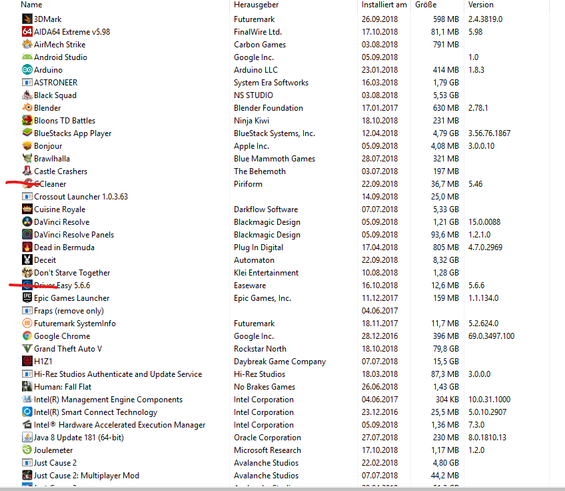Select the Joulemeter icon

pyautogui.click(x=27, y=450)
